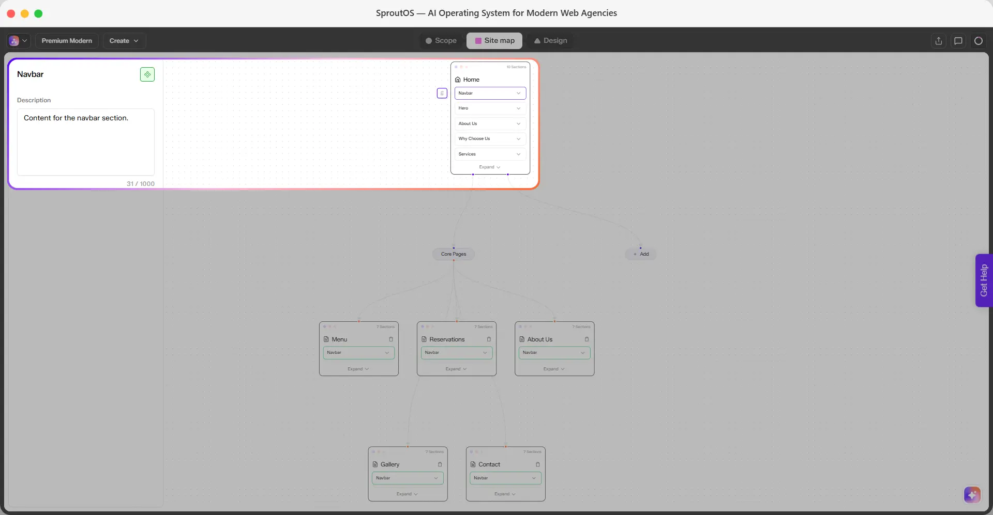993x515 pixels.
Task: Delete the Gallery page with trash icon
Action: point(440,464)
